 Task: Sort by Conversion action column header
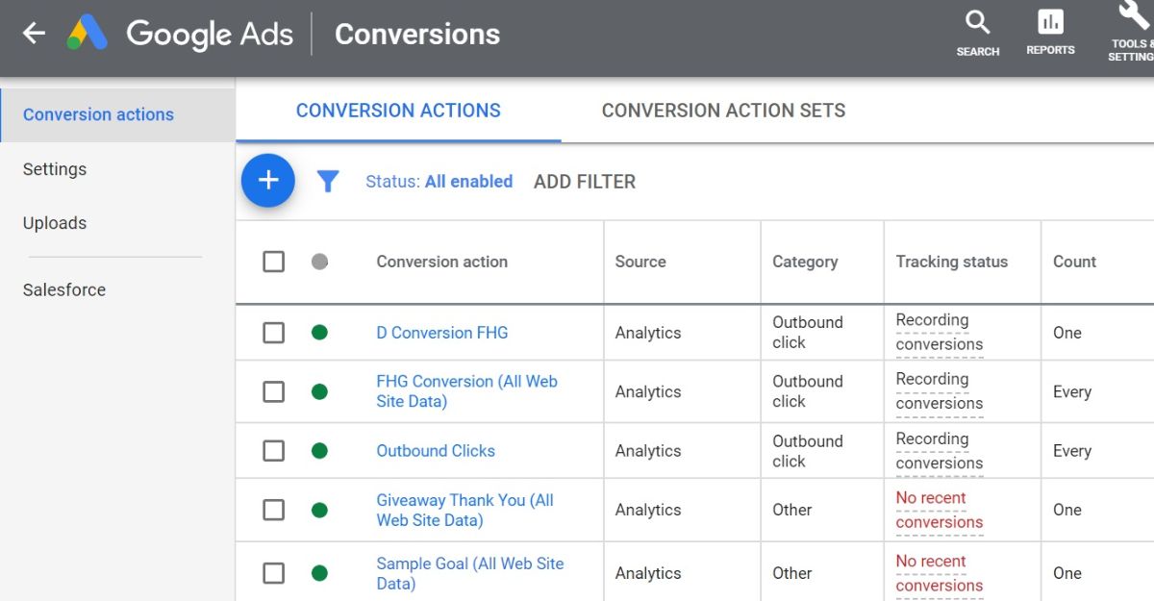(442, 262)
